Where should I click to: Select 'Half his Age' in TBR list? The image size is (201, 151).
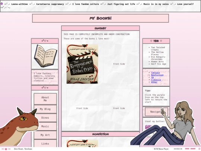pyautogui.click(x=159, y=64)
